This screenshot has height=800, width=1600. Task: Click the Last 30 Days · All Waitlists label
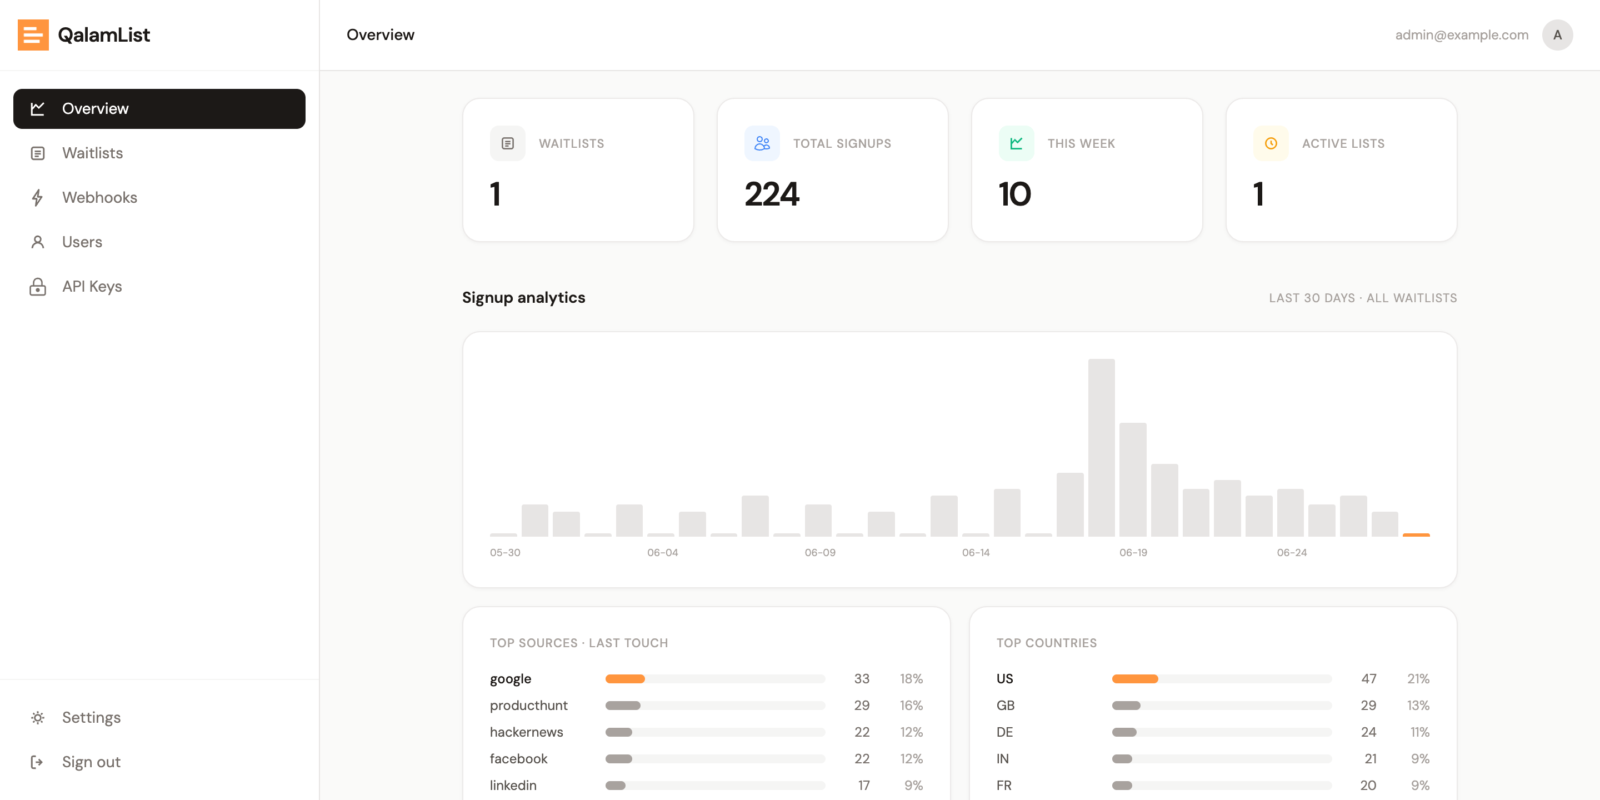(1363, 298)
